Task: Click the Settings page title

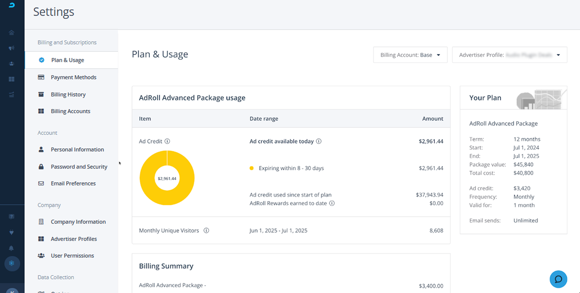Action: (x=54, y=12)
